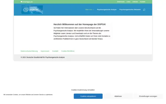Click the Wir verwenden Cookies notice text
Screen dimensions: 166x104
(x=28, y=95)
